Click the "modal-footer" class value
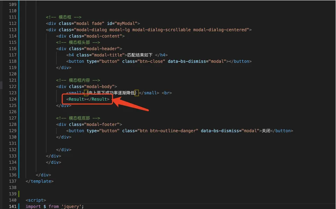The height and width of the screenshot is (209, 336). click(x=102, y=124)
